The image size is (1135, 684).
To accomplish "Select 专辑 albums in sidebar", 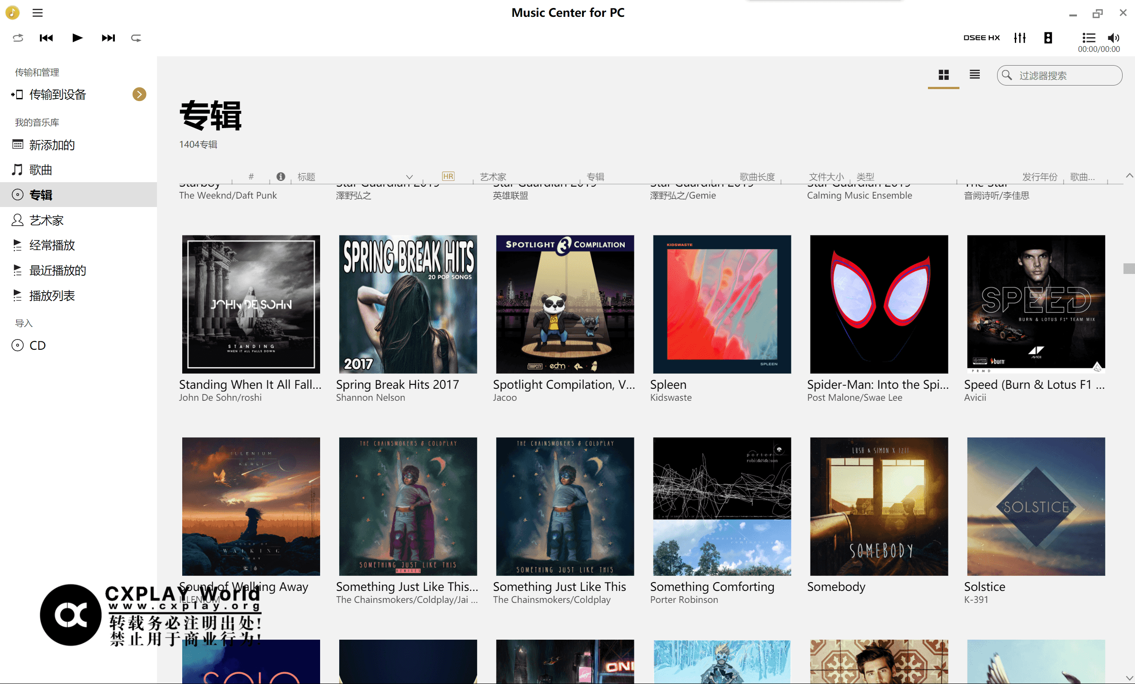I will 78,194.
